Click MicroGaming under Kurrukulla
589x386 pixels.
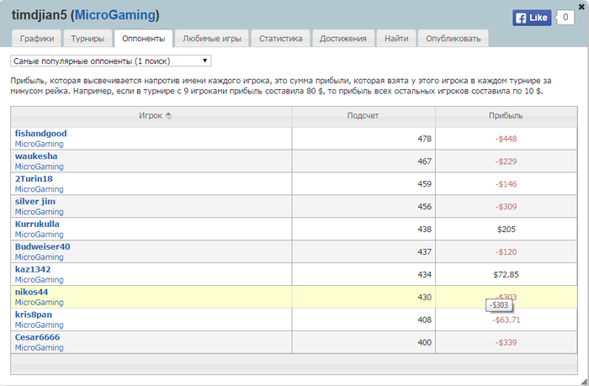pos(39,235)
